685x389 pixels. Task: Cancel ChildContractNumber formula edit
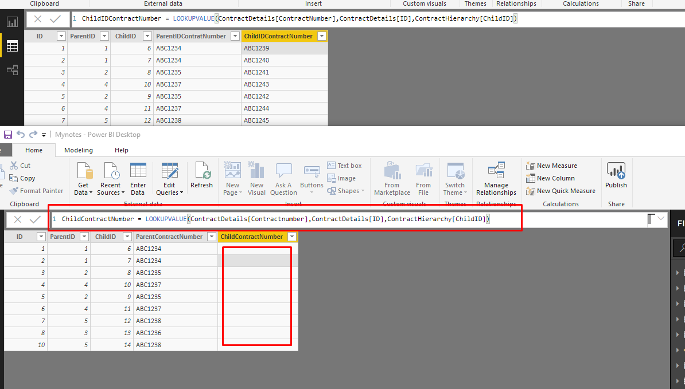[17, 219]
